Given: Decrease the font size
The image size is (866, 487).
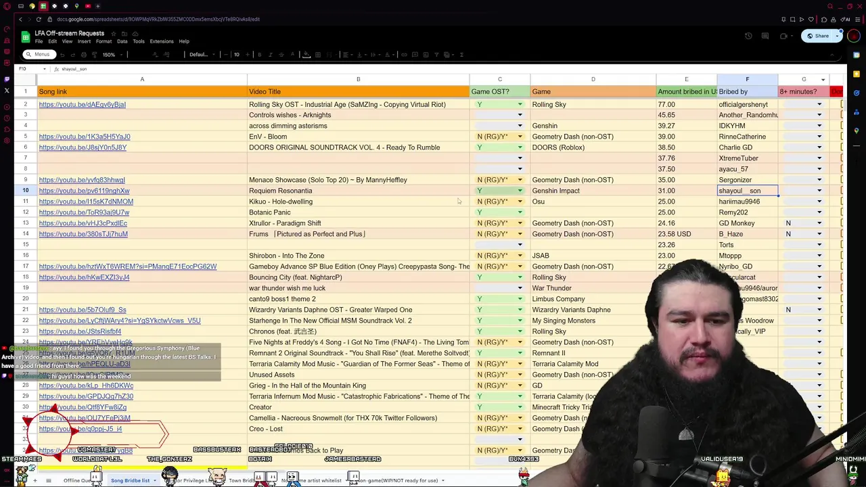Looking at the screenshot, I should pos(225,55).
